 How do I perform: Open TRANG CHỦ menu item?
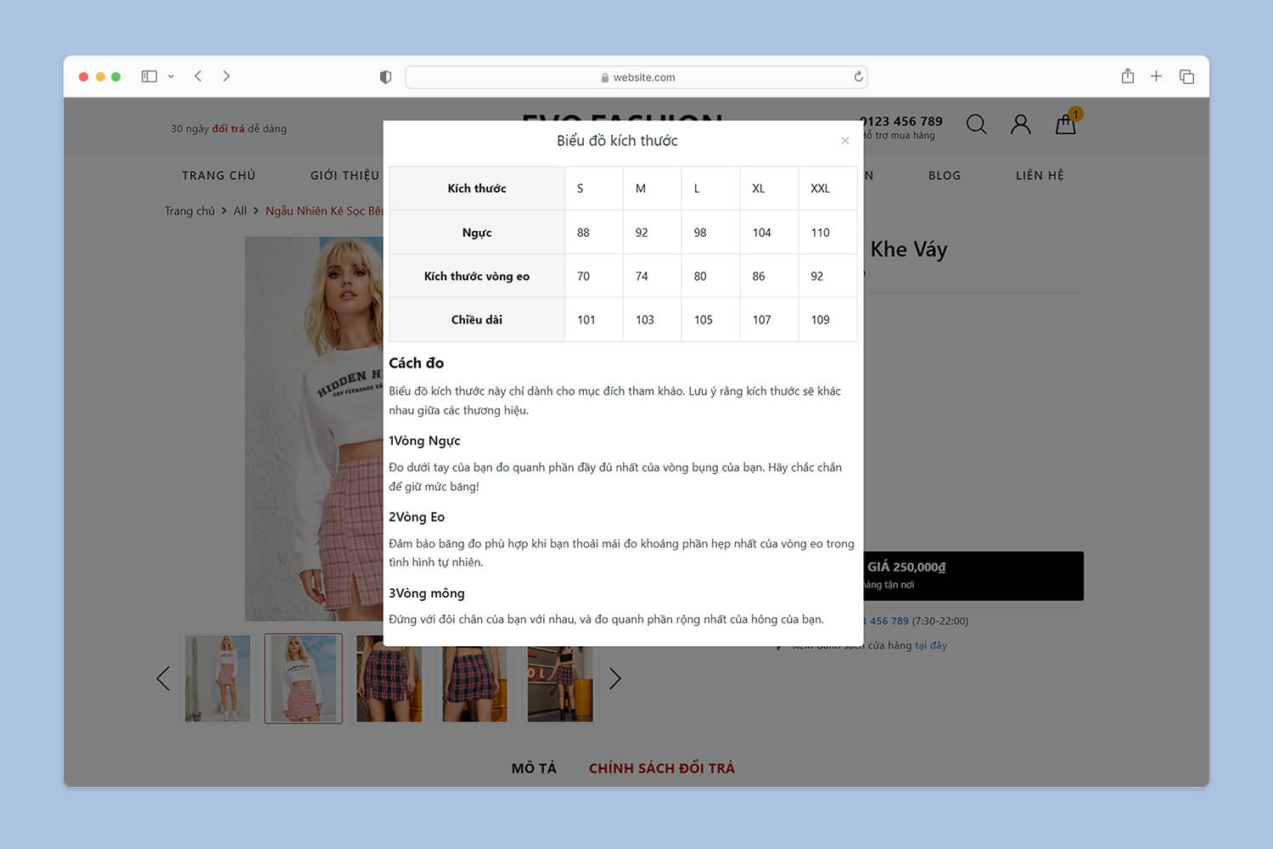point(218,176)
